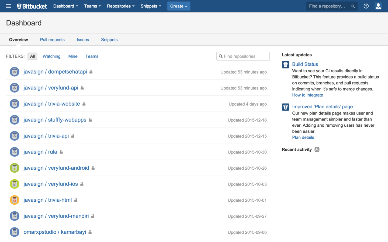Select the Teams filter
The height and width of the screenshot is (242, 388).
[x=92, y=56]
